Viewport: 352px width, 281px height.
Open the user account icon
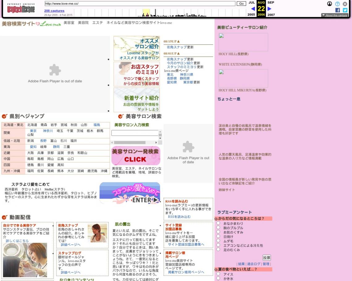coord(329,4)
